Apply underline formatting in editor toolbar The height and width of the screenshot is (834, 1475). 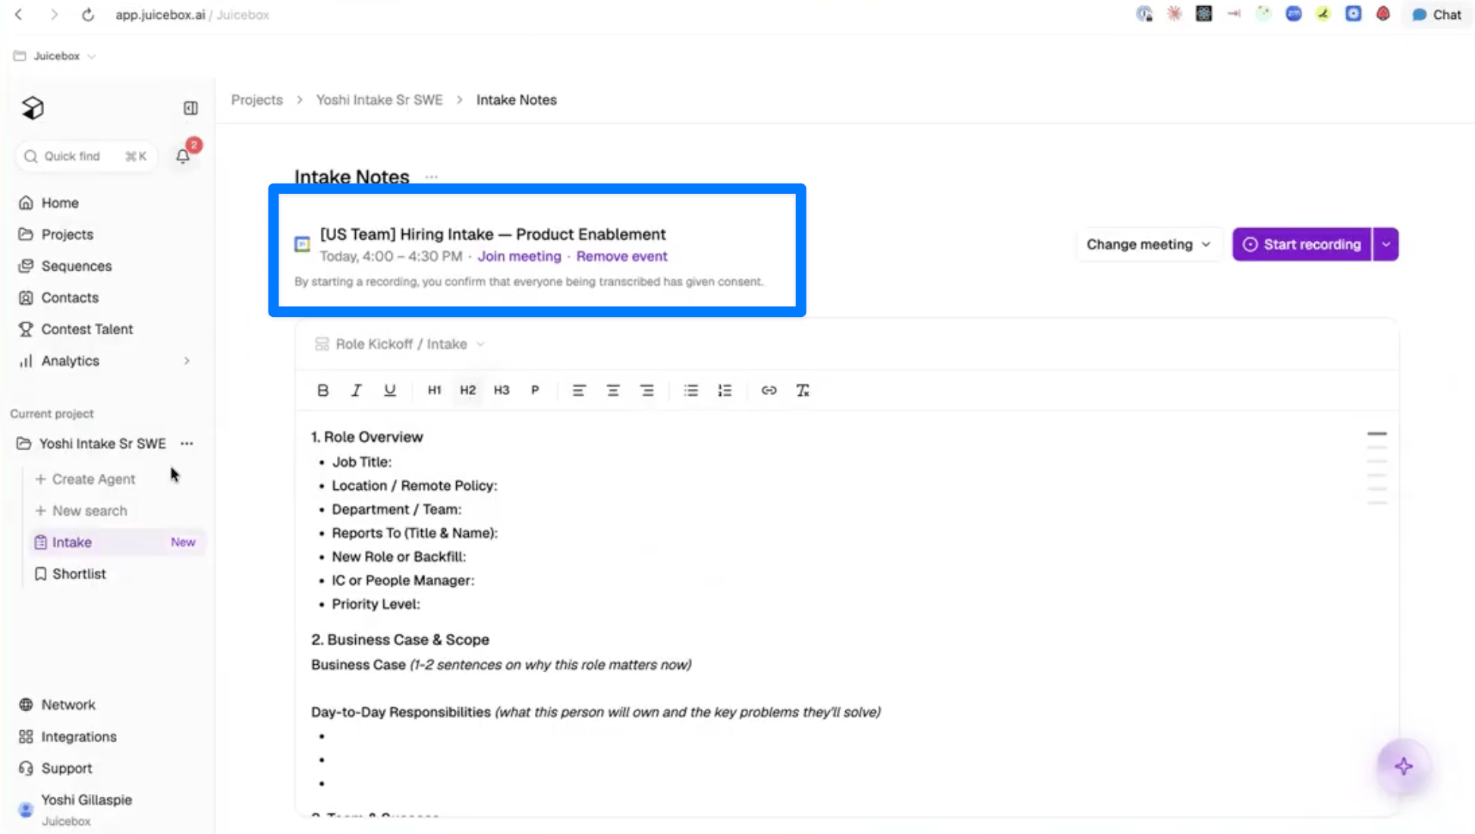point(390,390)
